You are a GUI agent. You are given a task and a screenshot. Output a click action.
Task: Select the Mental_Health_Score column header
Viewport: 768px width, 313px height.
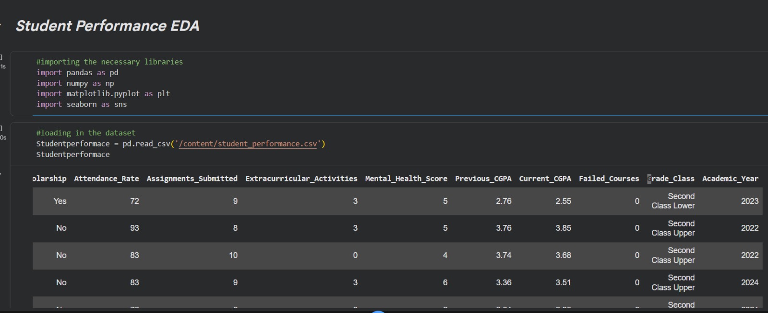[x=406, y=179]
